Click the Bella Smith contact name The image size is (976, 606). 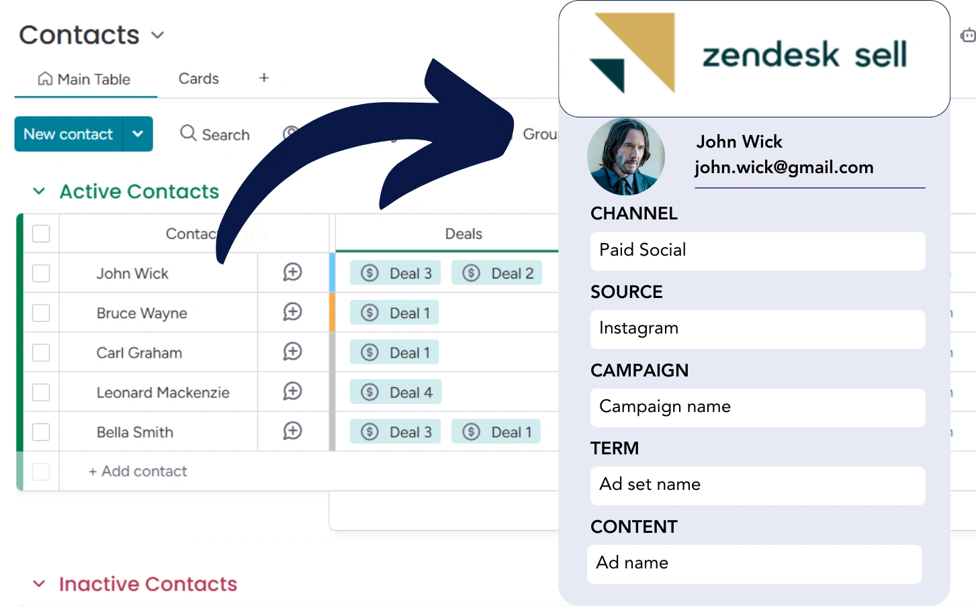(135, 432)
